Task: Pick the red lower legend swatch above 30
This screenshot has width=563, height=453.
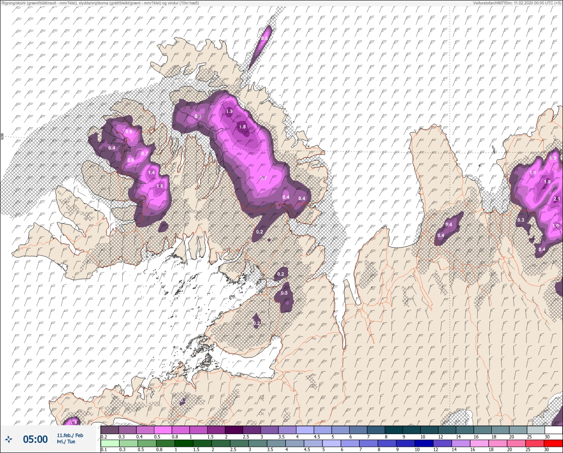Action: 553,443
